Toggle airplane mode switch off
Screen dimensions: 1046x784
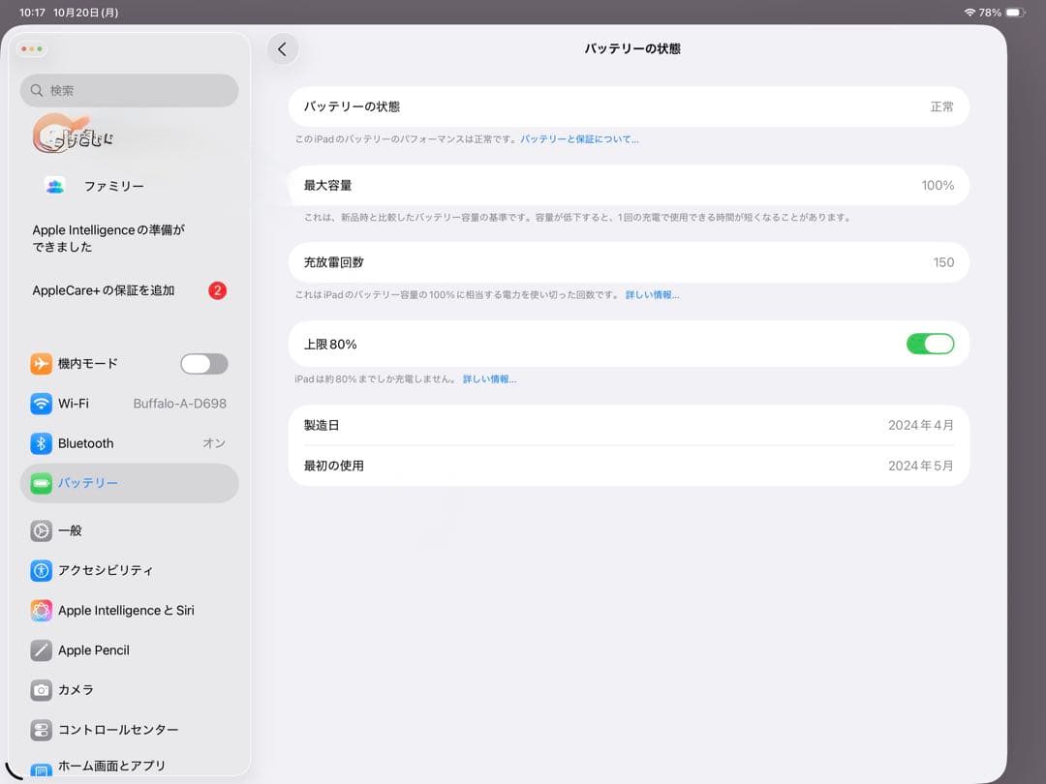[x=203, y=363]
